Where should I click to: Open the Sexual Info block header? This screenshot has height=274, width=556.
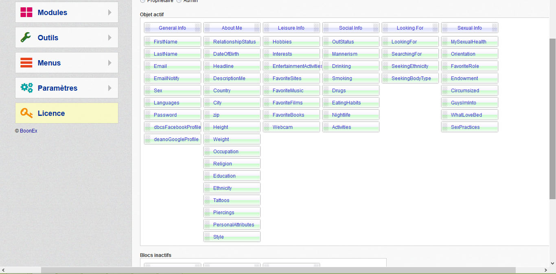[x=469, y=28]
